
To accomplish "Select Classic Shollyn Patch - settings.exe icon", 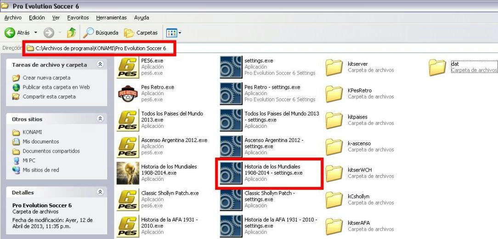I will [231, 199].
